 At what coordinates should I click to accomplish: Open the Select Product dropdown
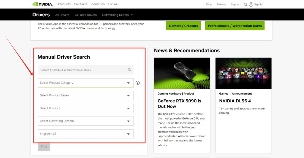click(x=85, y=108)
